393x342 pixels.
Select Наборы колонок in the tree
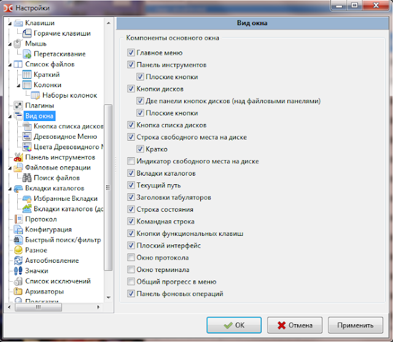(69, 95)
